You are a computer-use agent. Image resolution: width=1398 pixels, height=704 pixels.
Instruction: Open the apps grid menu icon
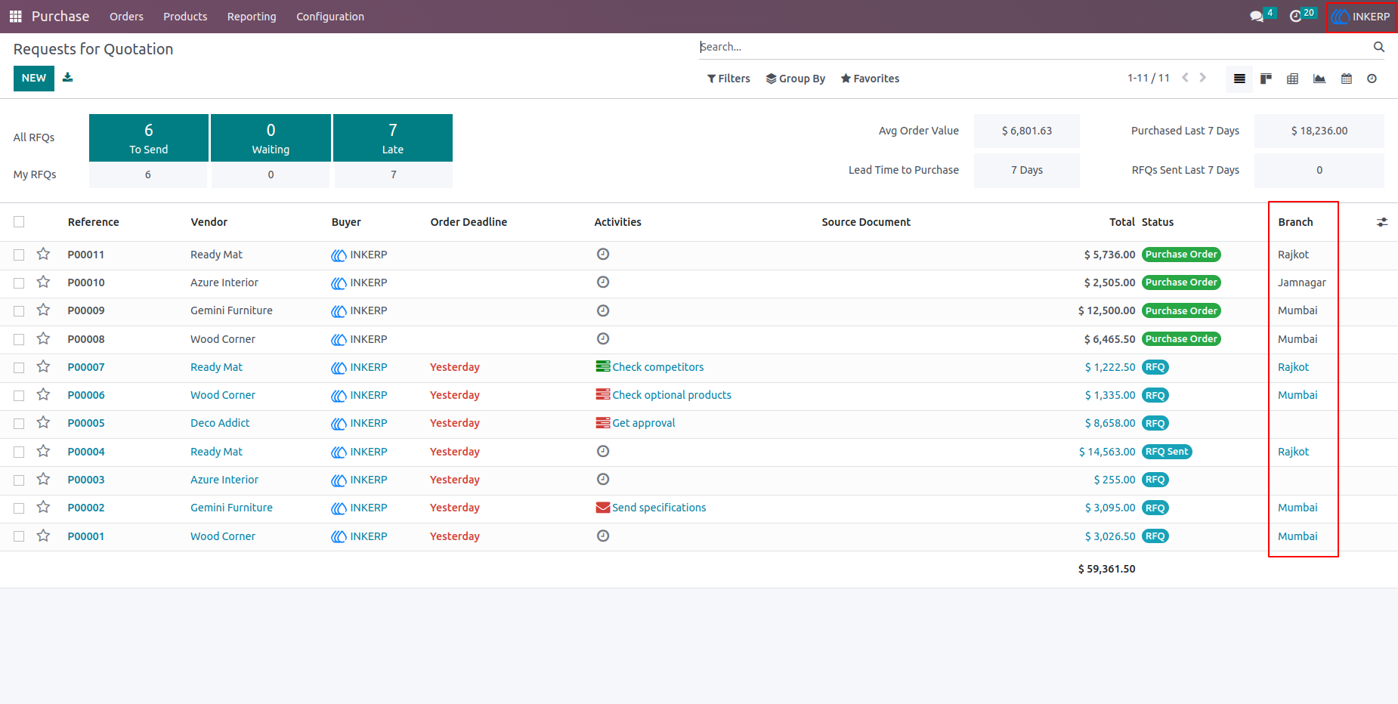click(x=15, y=17)
